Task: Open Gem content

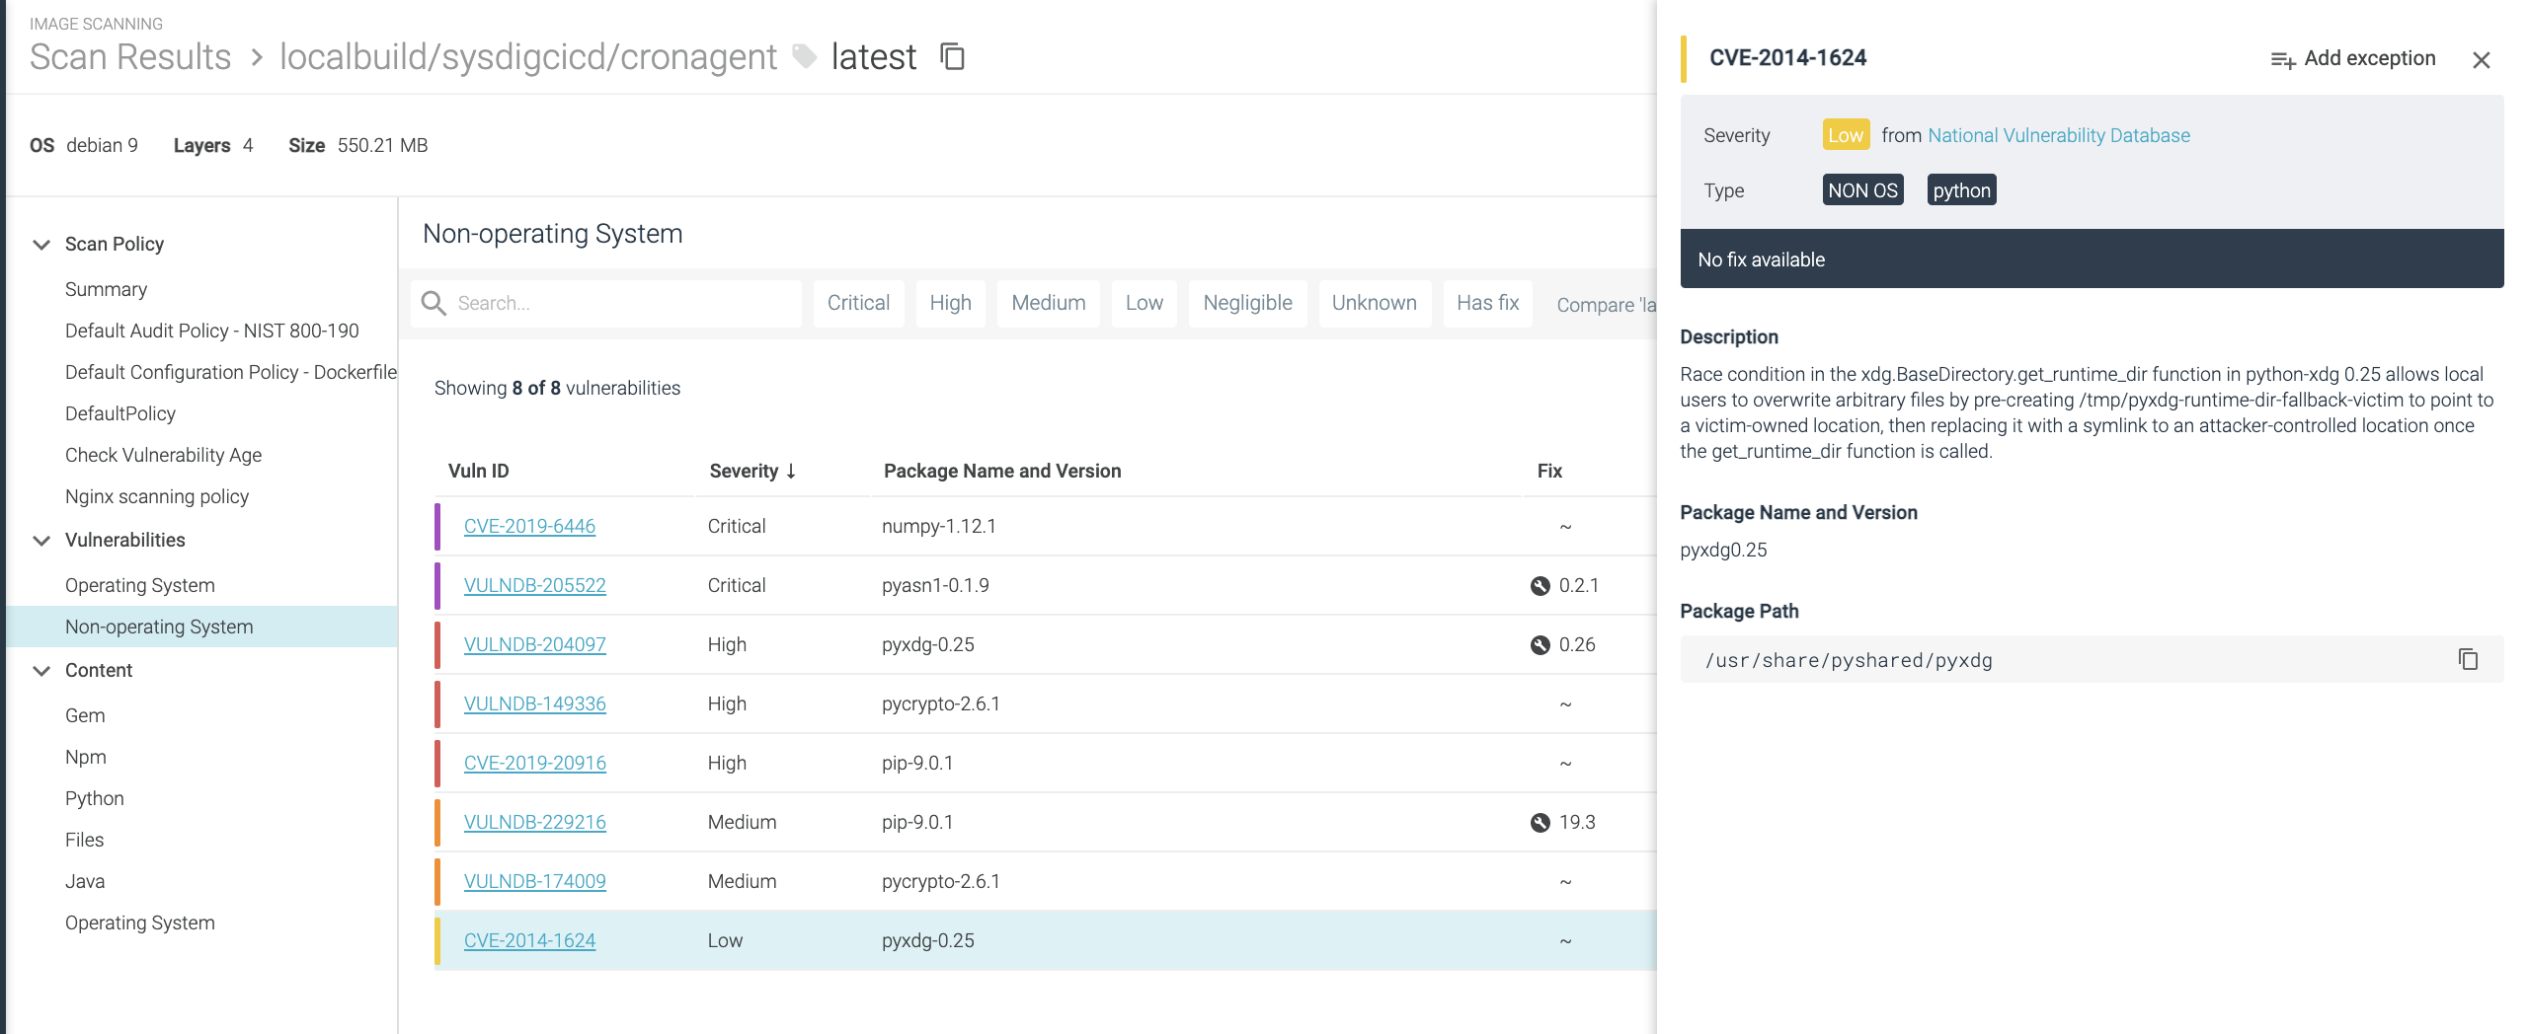Action: pos(85,715)
